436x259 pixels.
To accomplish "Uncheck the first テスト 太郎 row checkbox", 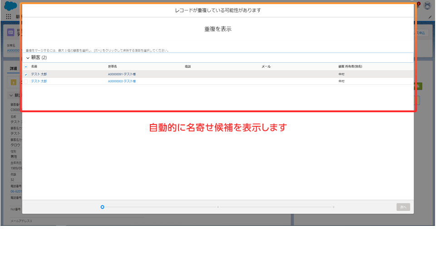I will [x=26, y=74].
